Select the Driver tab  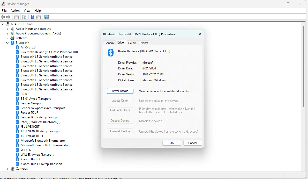[x=121, y=42]
